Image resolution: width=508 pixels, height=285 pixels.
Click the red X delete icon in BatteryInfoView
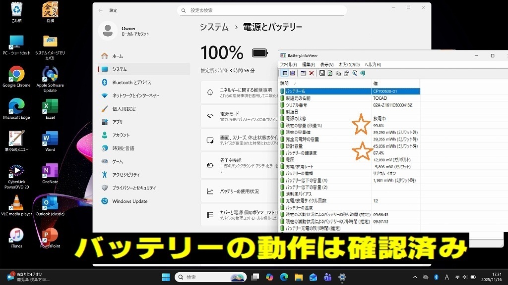click(x=312, y=73)
